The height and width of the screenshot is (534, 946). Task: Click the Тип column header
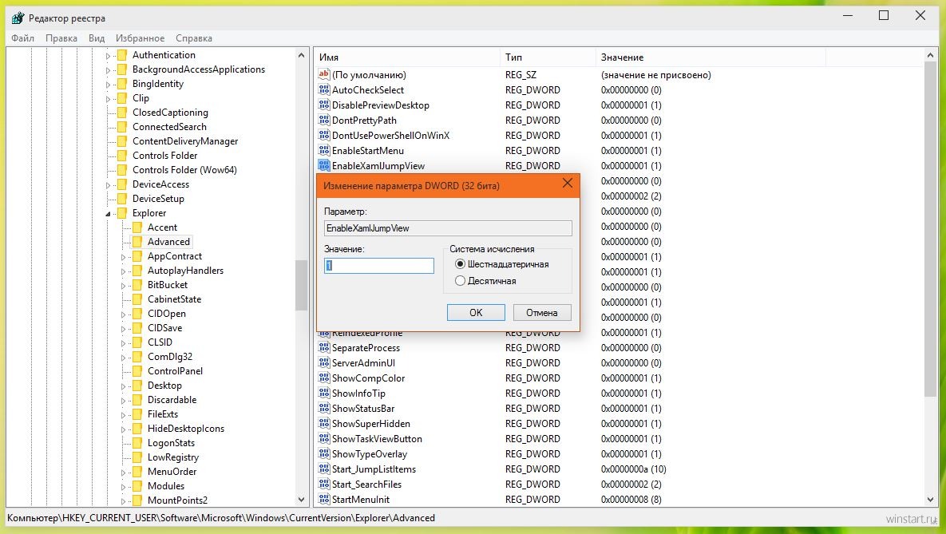coord(548,57)
